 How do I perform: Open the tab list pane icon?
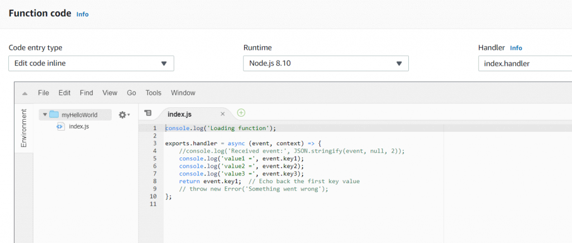coord(147,113)
